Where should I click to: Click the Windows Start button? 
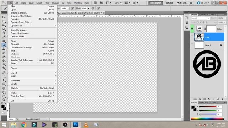(4, 125)
